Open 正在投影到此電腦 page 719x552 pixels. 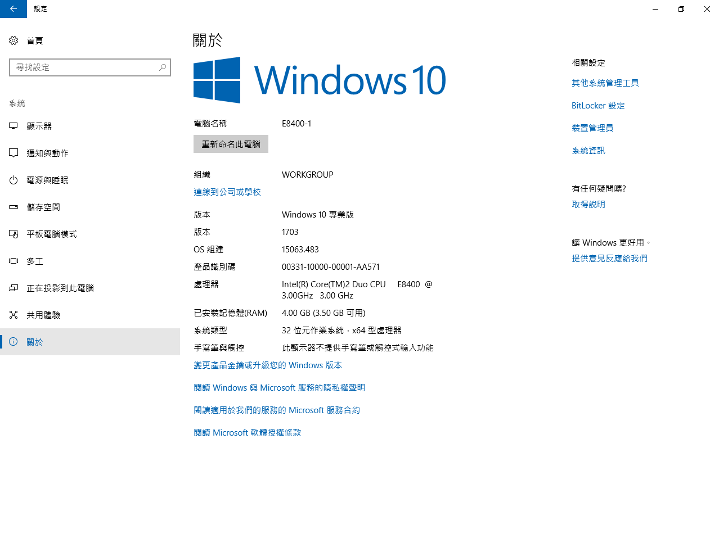(90, 288)
